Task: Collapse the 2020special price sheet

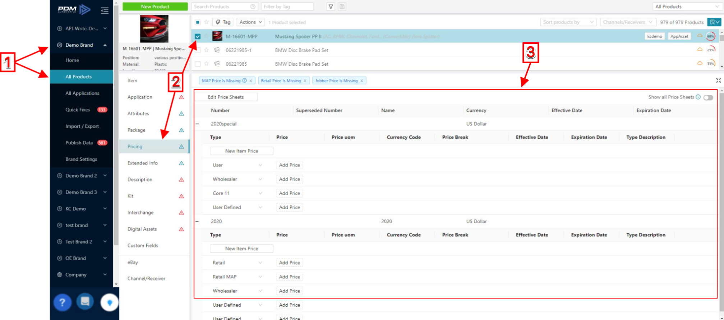Action: click(x=197, y=124)
